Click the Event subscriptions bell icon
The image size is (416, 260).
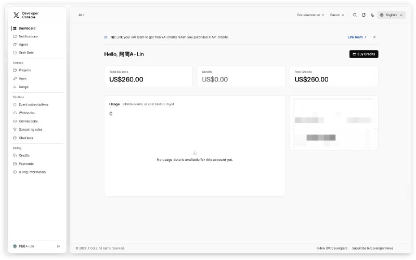tap(15, 105)
